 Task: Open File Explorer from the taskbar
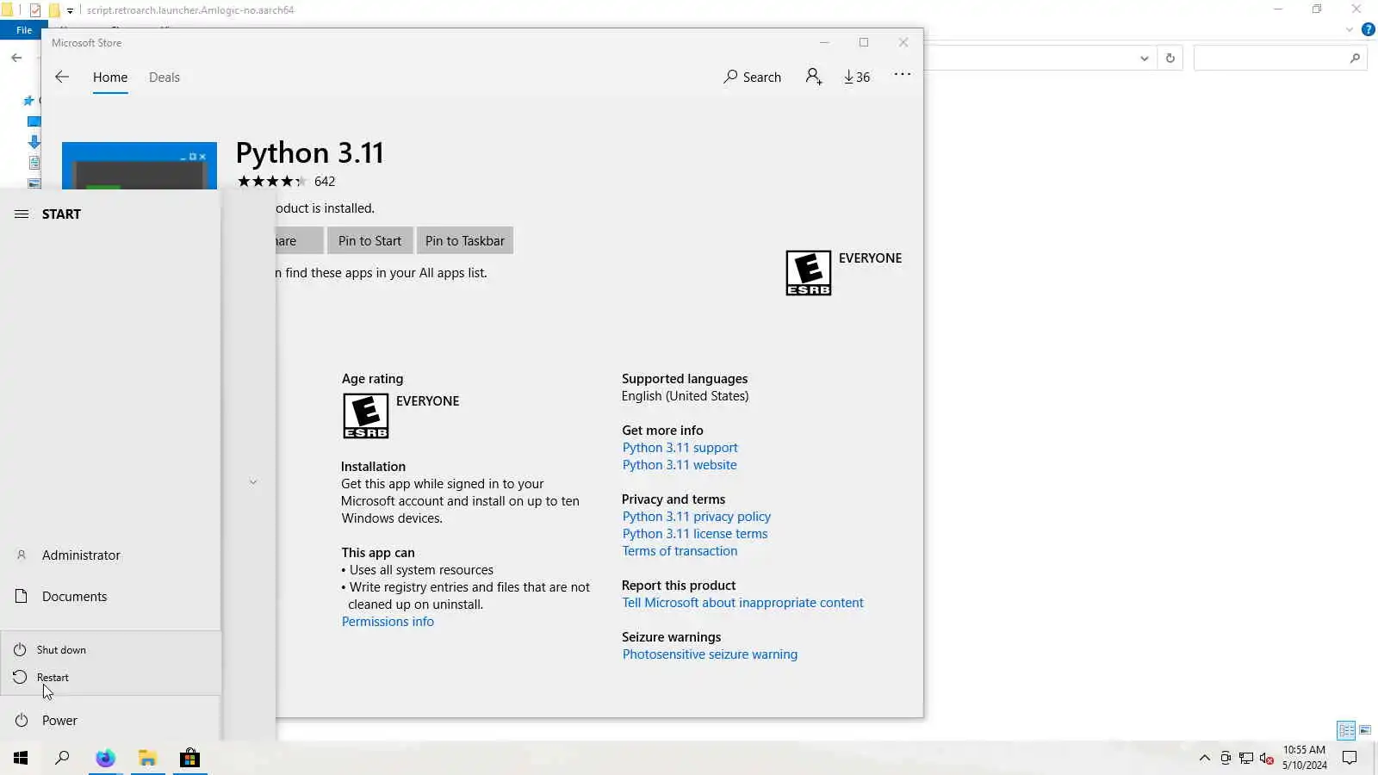pos(147,758)
